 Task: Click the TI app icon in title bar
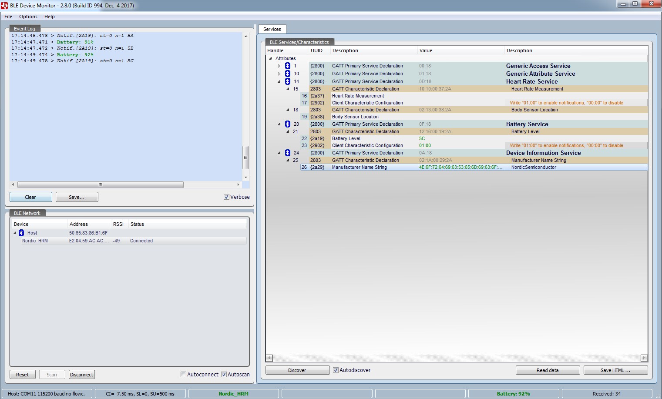[4, 5]
